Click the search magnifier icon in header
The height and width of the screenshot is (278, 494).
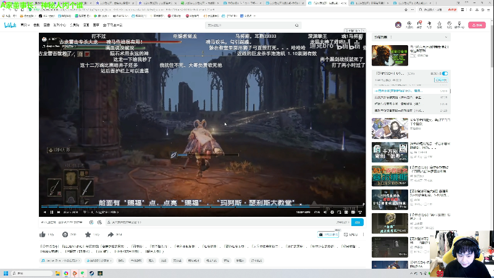tap(296, 25)
